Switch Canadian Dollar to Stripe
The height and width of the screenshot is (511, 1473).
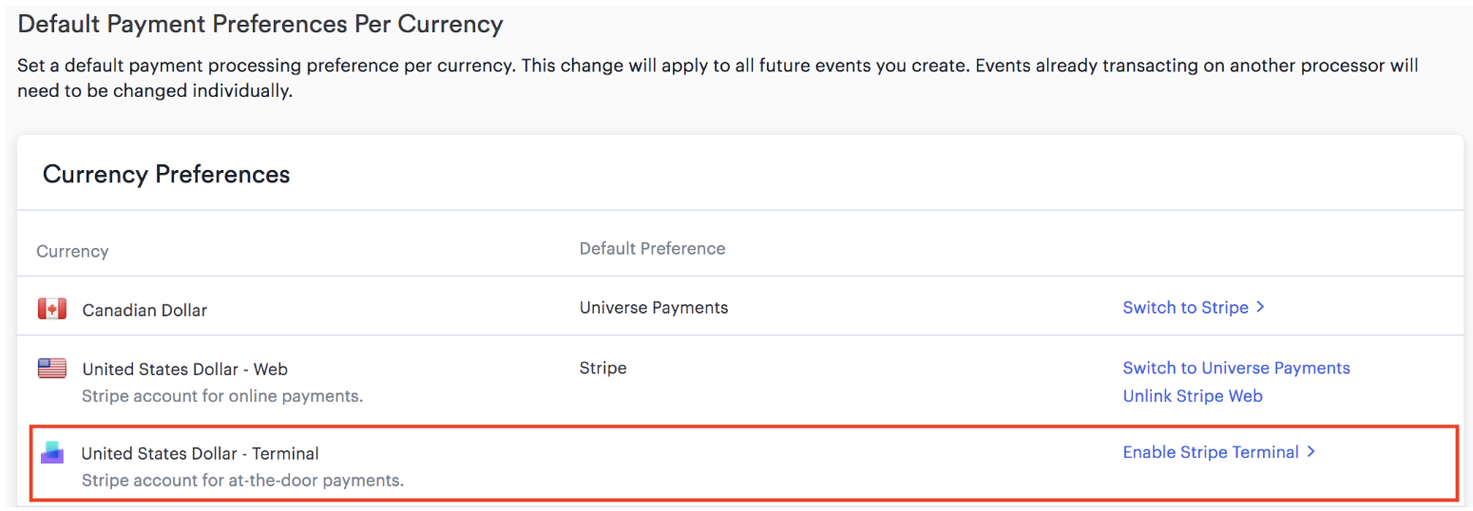(1185, 307)
